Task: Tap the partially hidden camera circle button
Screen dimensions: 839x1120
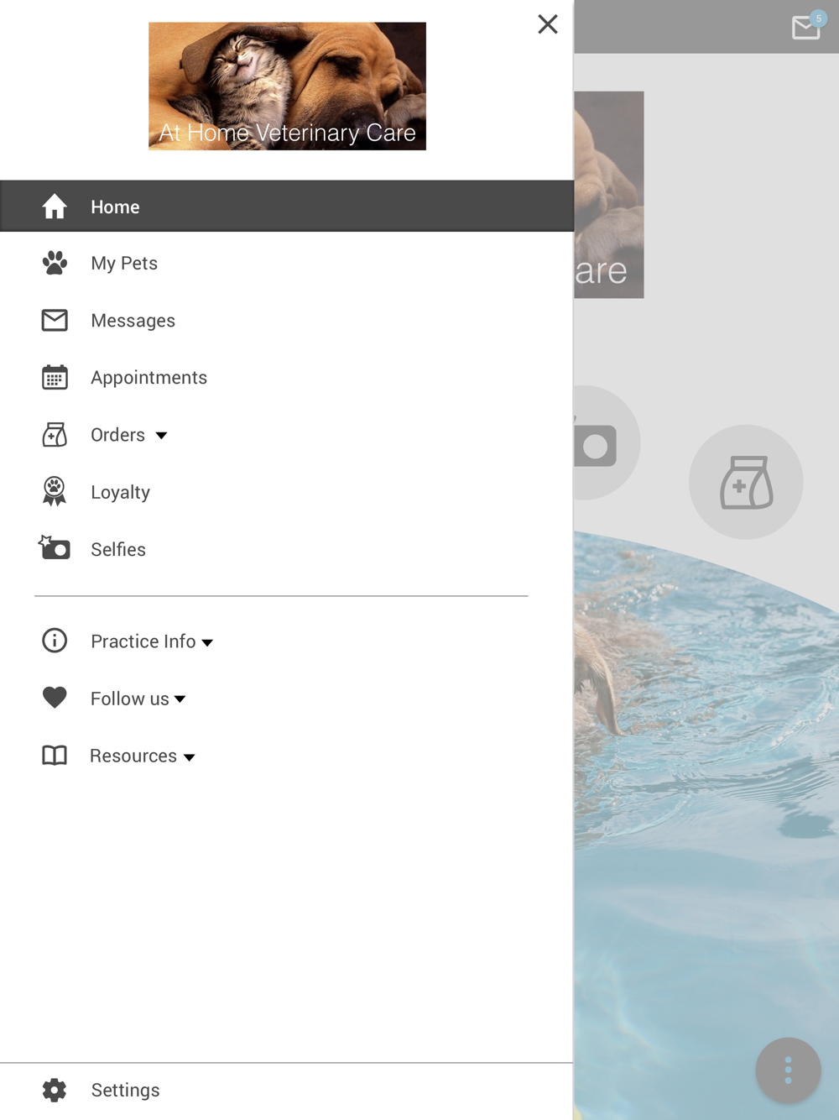Action: pyautogui.click(x=607, y=442)
